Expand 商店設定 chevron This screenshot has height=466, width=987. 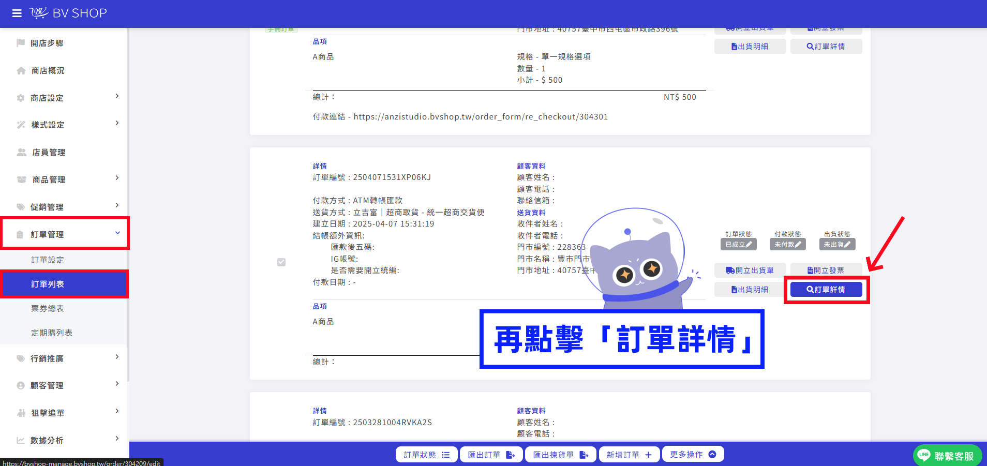tap(117, 96)
